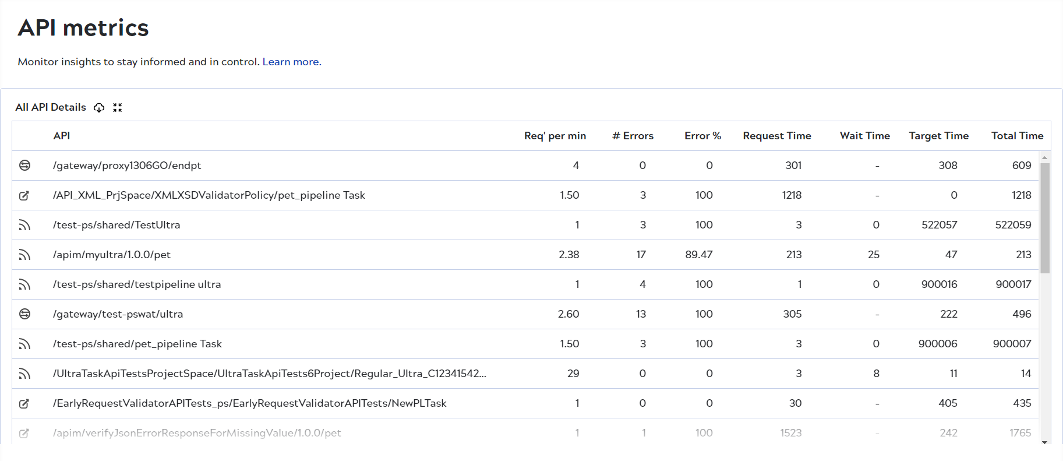Click the feed icon beside /test-ps/shared/testpipeline ultra
Image resolution: width=1063 pixels, height=461 pixels.
[x=24, y=284]
